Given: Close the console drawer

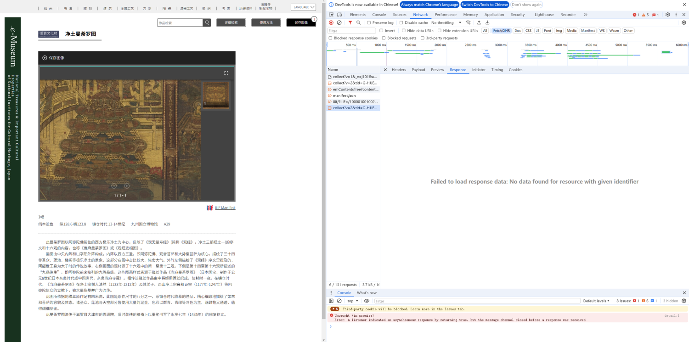Looking at the screenshot, I should point(684,293).
